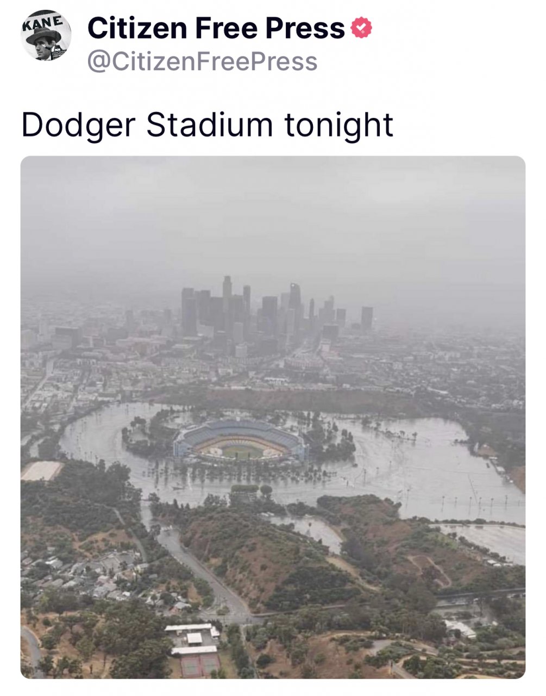Open the Citizen Free Press profile avatar
The width and height of the screenshot is (546, 696).
(46, 35)
